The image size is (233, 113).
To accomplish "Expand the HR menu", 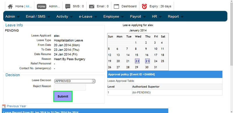I will pyautogui.click(x=157, y=17).
